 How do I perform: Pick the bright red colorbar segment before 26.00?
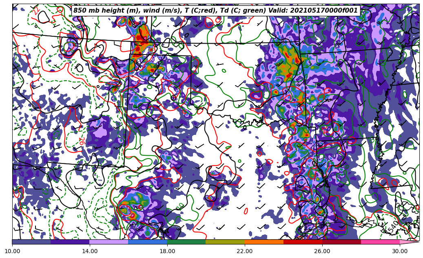[302, 242]
